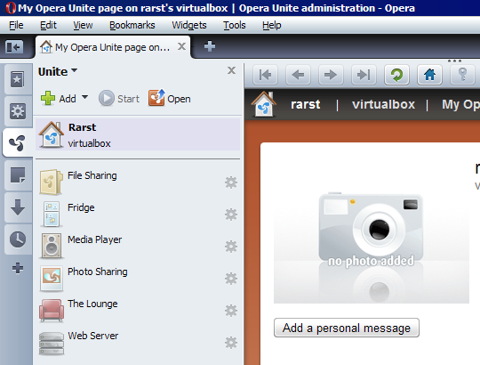Click the virtualbox link in page header
Image resolution: width=480 pixels, height=365 pixels.
[x=384, y=104]
